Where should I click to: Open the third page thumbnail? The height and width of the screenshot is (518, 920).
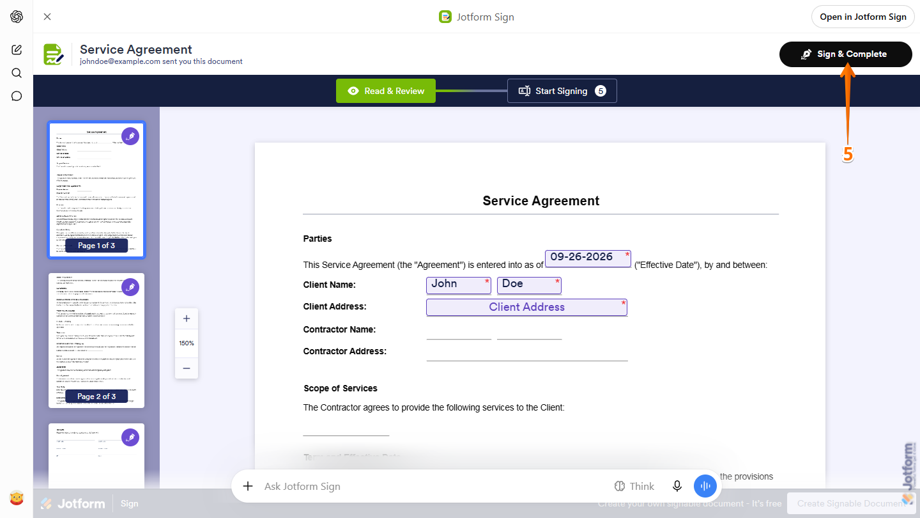click(x=96, y=455)
